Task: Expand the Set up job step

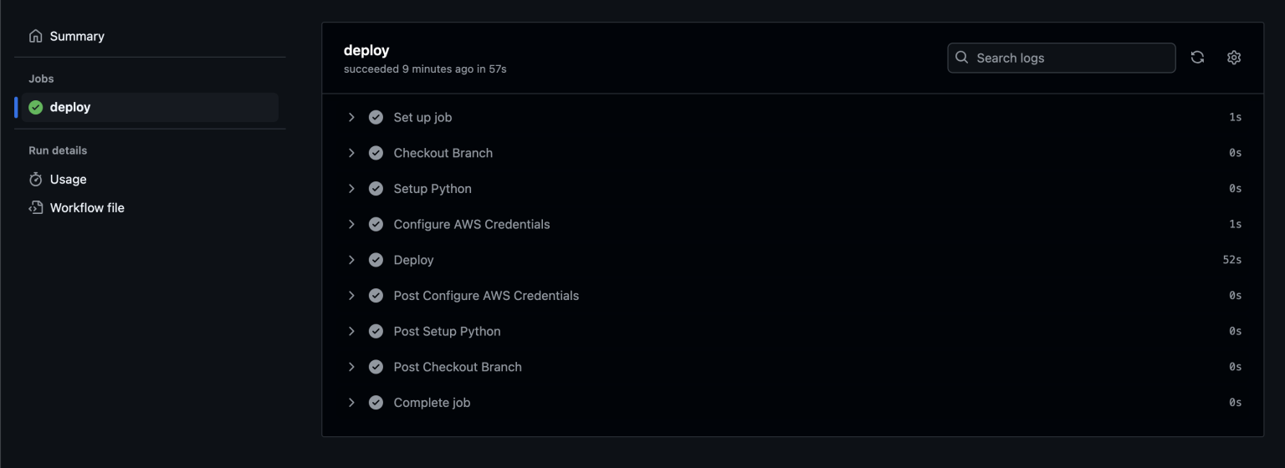Action: [x=351, y=117]
